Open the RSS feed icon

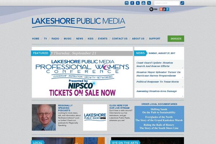pyautogui.click(x=149, y=3)
